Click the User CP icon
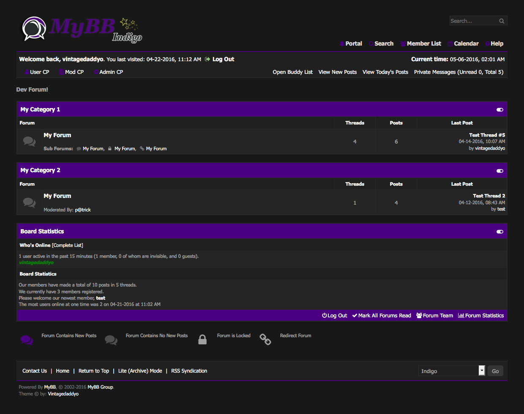 (x=27, y=72)
